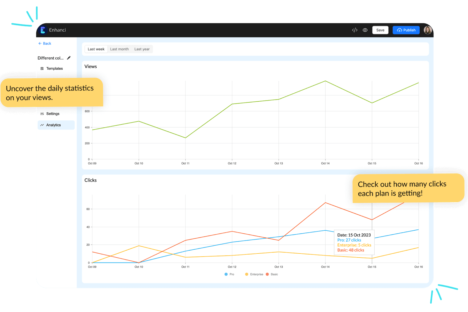This screenshot has height=312, width=468.
Task: Select the Last week range
Action: 96,49
